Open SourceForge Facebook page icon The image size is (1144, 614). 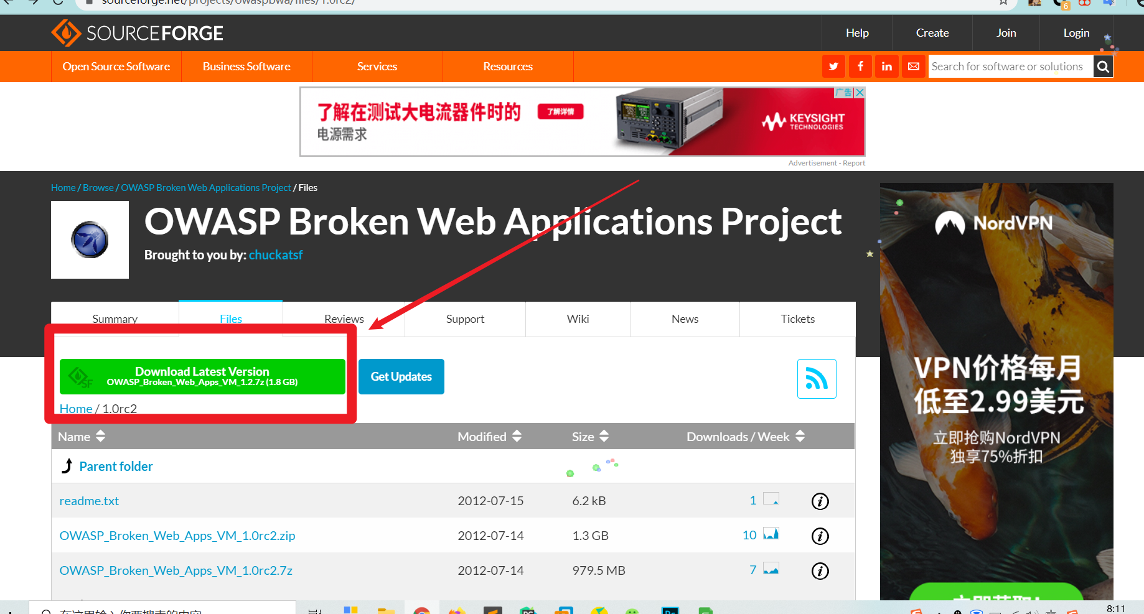tap(860, 67)
